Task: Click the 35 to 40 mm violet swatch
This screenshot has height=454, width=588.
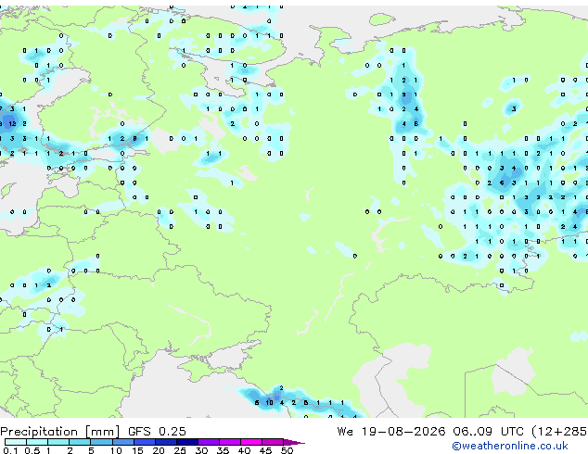Action: click(x=230, y=442)
